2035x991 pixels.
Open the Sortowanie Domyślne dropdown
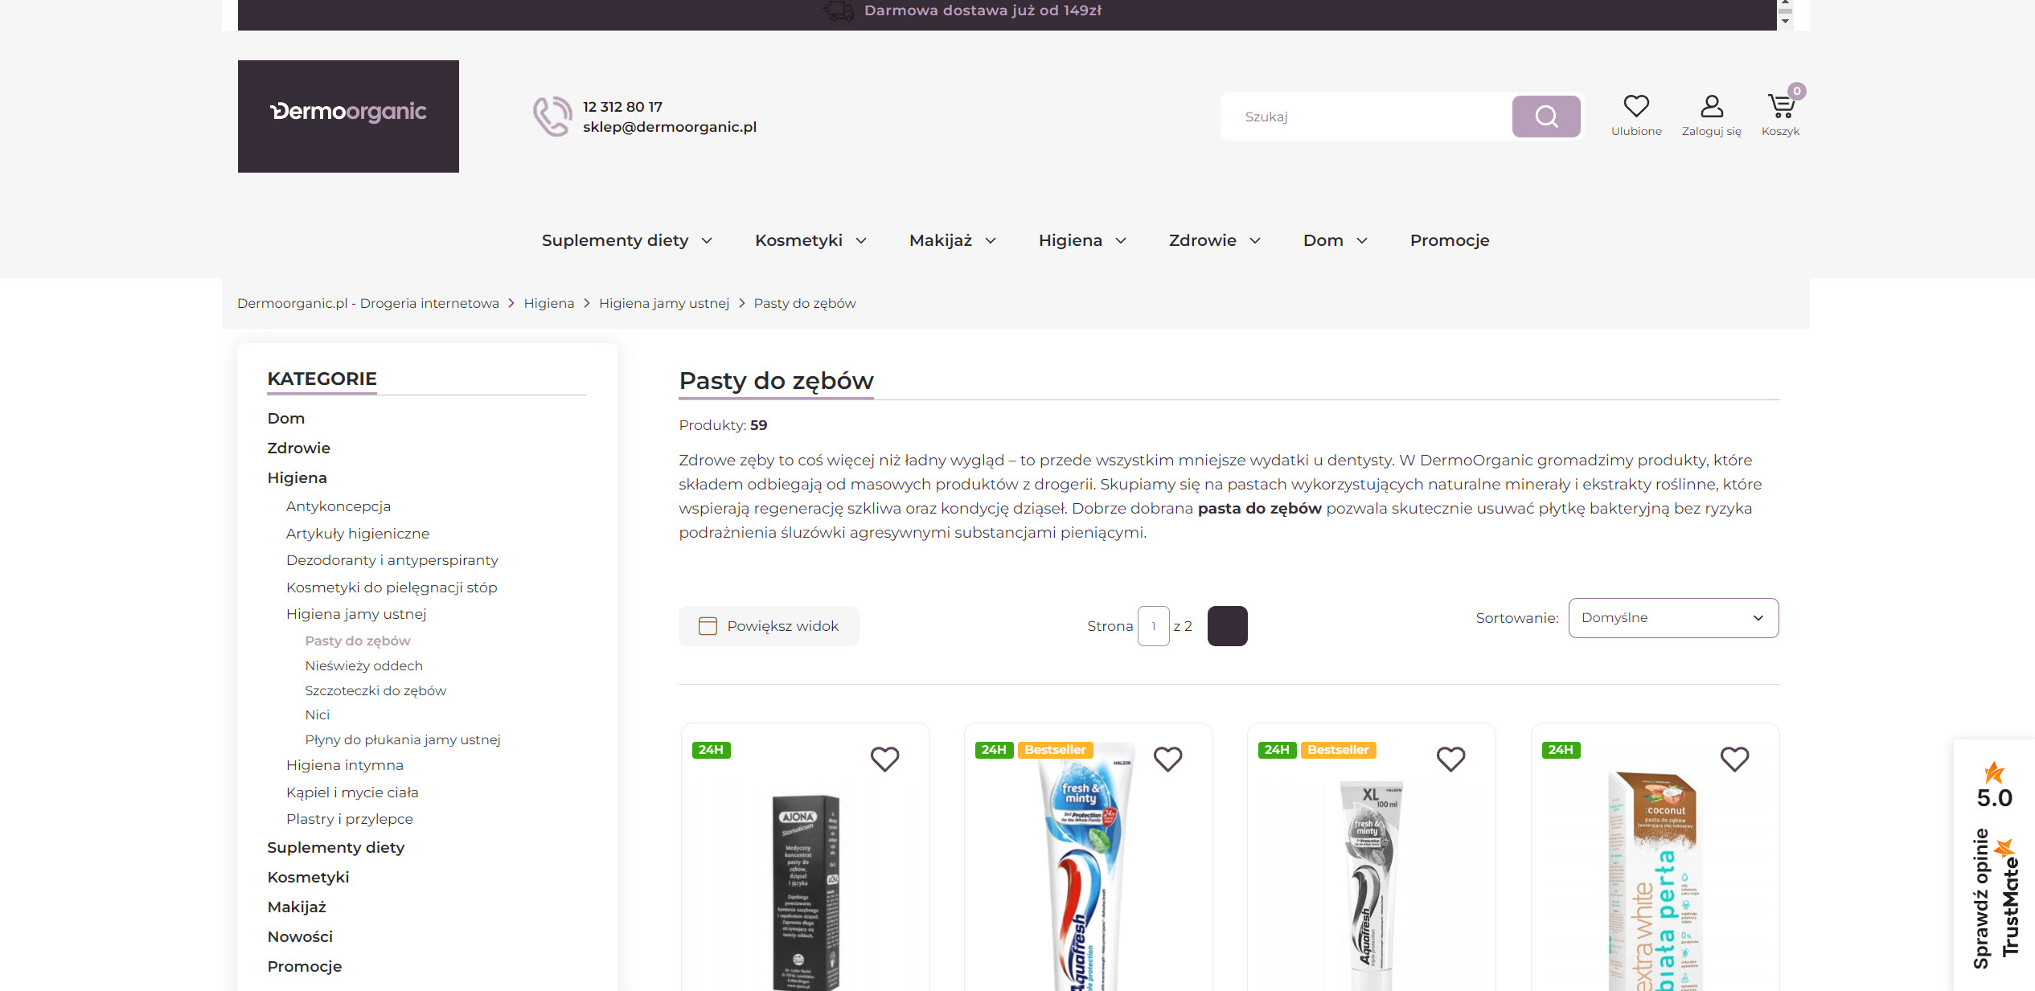point(1673,618)
